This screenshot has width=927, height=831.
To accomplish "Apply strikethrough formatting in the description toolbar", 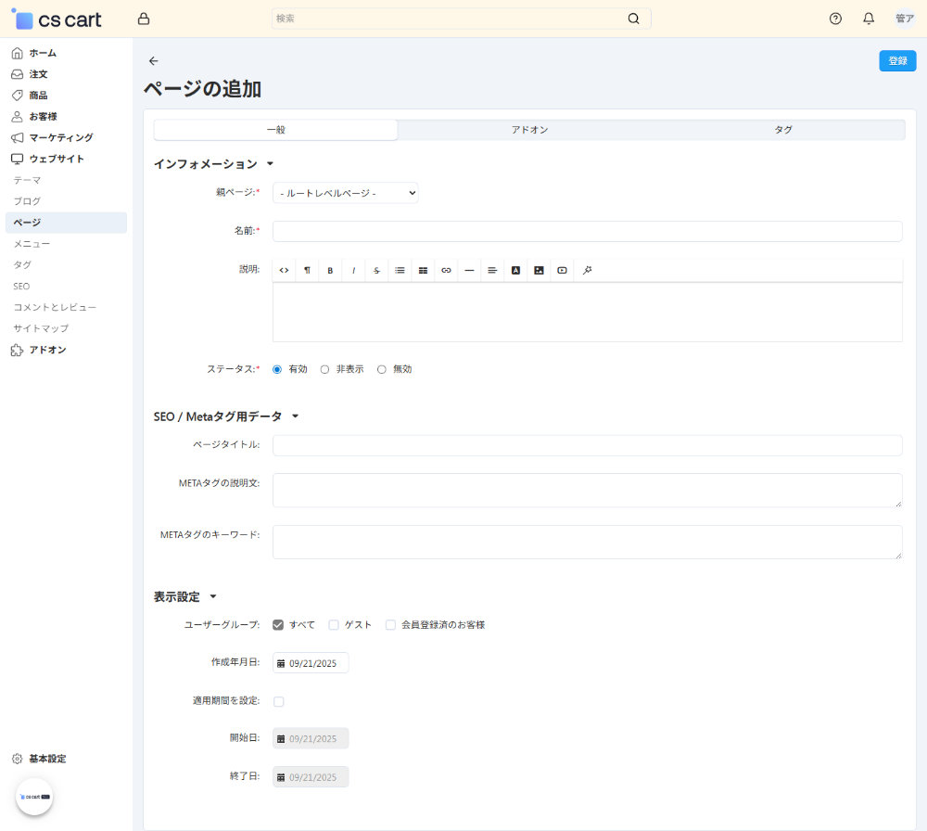I will coord(376,270).
